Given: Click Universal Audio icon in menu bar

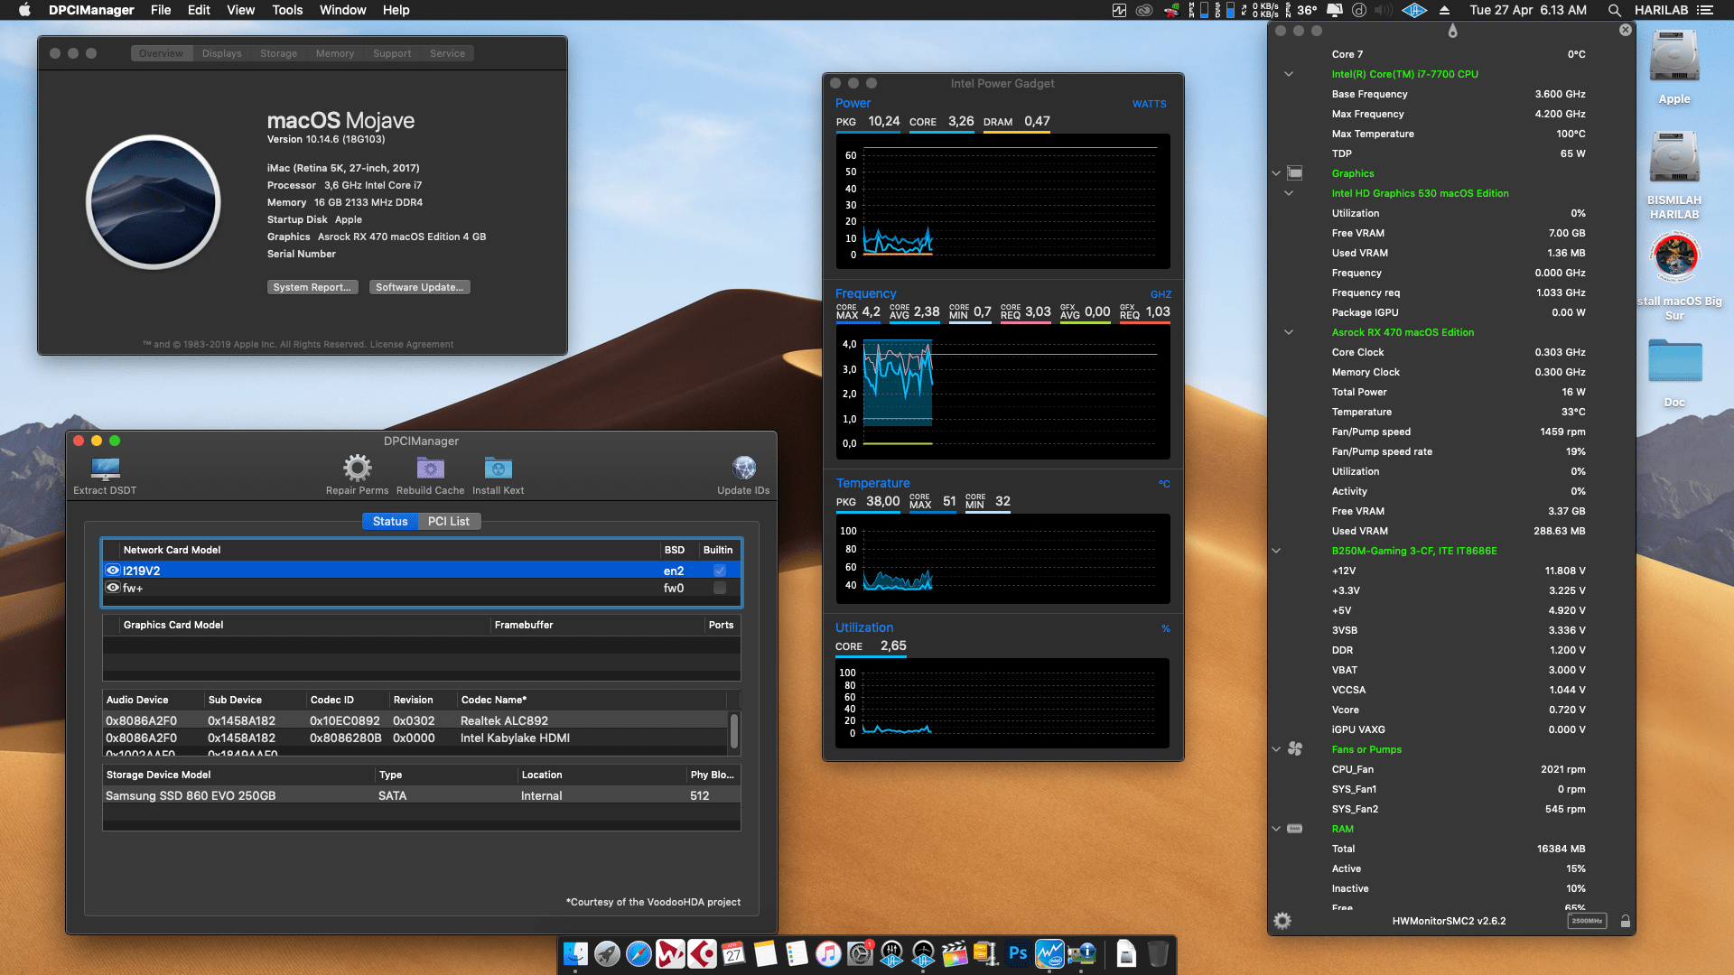Looking at the screenshot, I should point(1414,10).
